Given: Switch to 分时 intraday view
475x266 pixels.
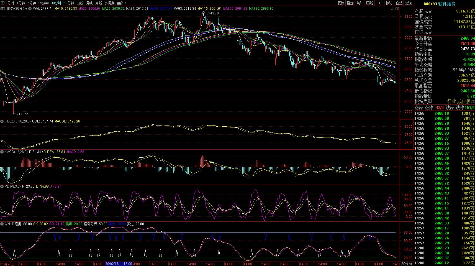Looking at the screenshot, I should click(x=11, y=3).
